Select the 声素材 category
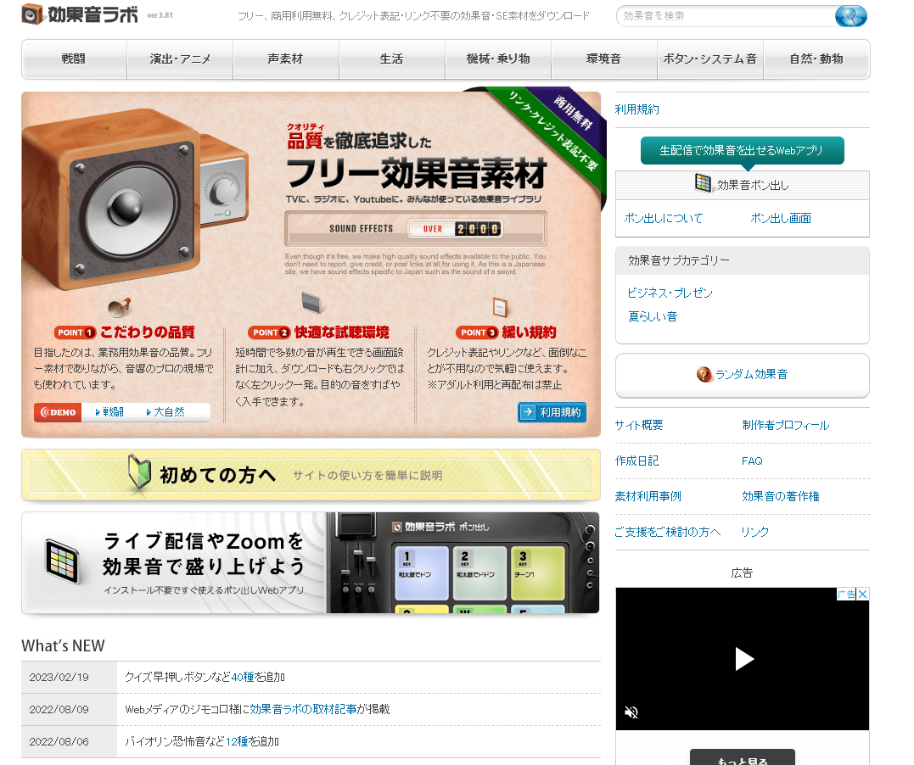 pos(286,59)
